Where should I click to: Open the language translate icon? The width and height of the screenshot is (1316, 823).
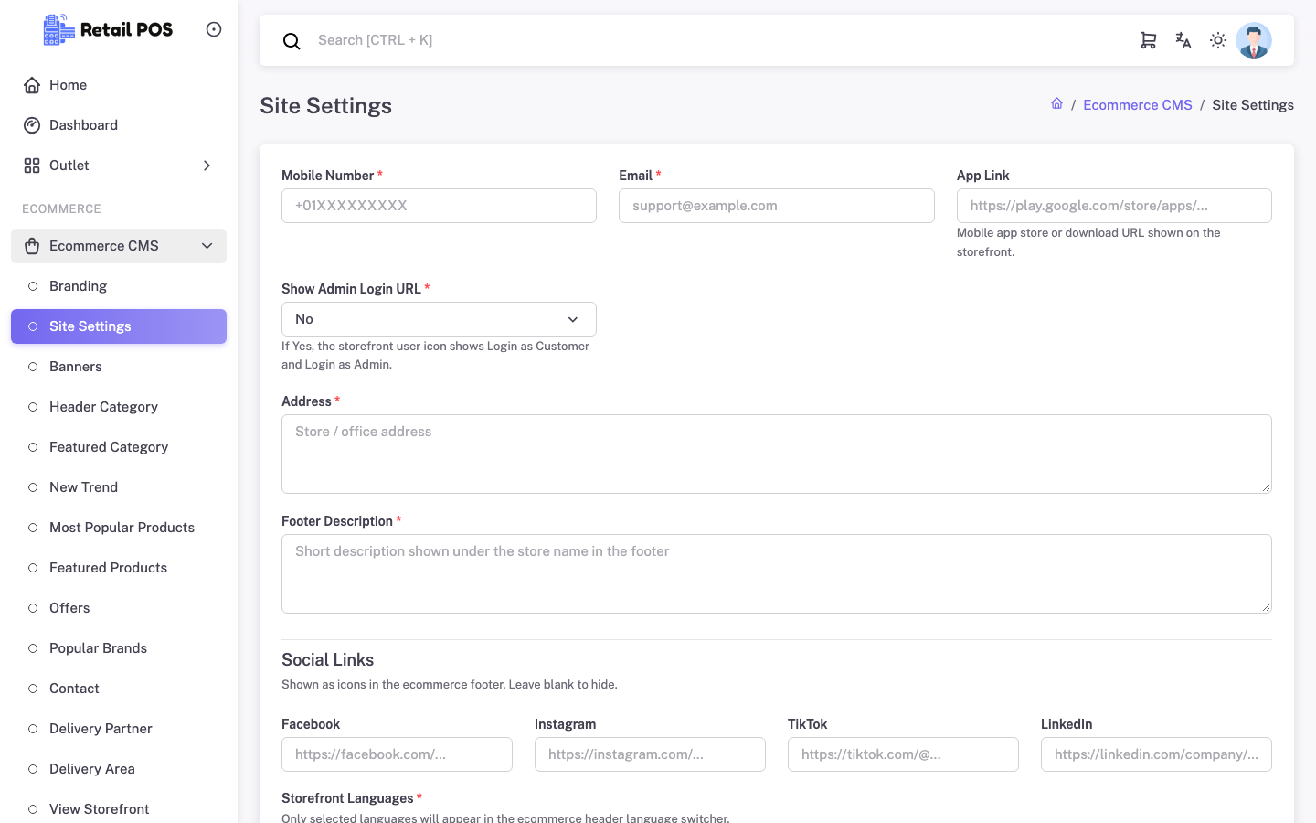click(1183, 40)
